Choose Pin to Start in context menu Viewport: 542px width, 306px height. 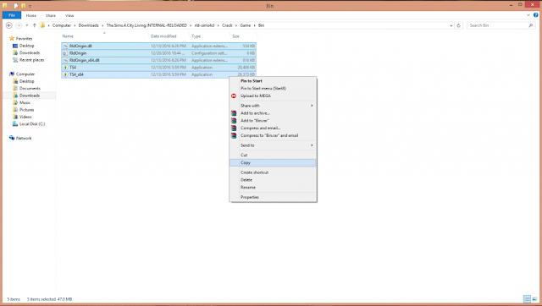(x=273, y=81)
